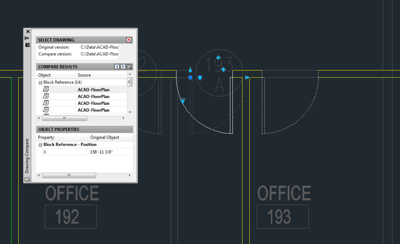The image size is (400, 244).
Task: Collapse the Block Reference (14) tree group
Action: click(40, 82)
